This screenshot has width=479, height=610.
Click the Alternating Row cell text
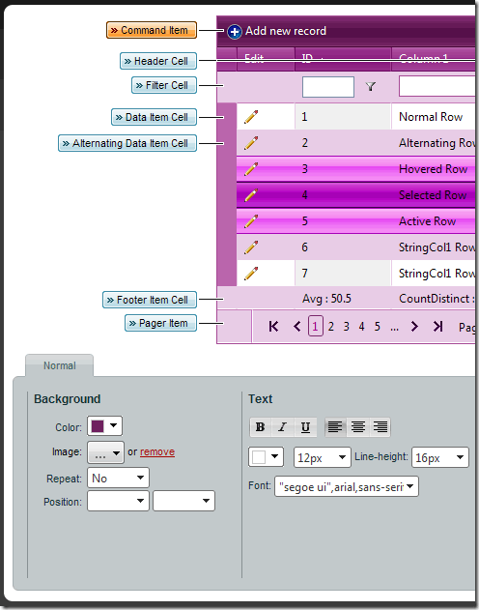click(x=437, y=143)
